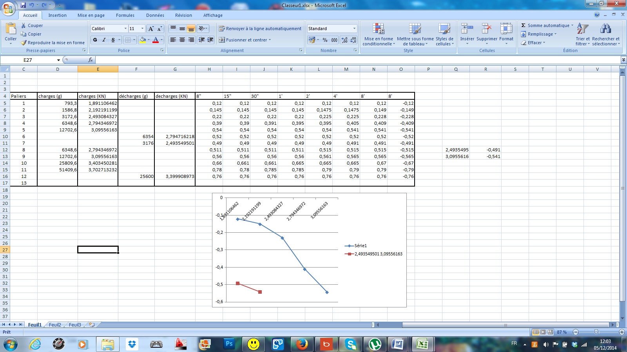Open Rechercher et sélectionner
627x352 pixels.
[x=606, y=34]
